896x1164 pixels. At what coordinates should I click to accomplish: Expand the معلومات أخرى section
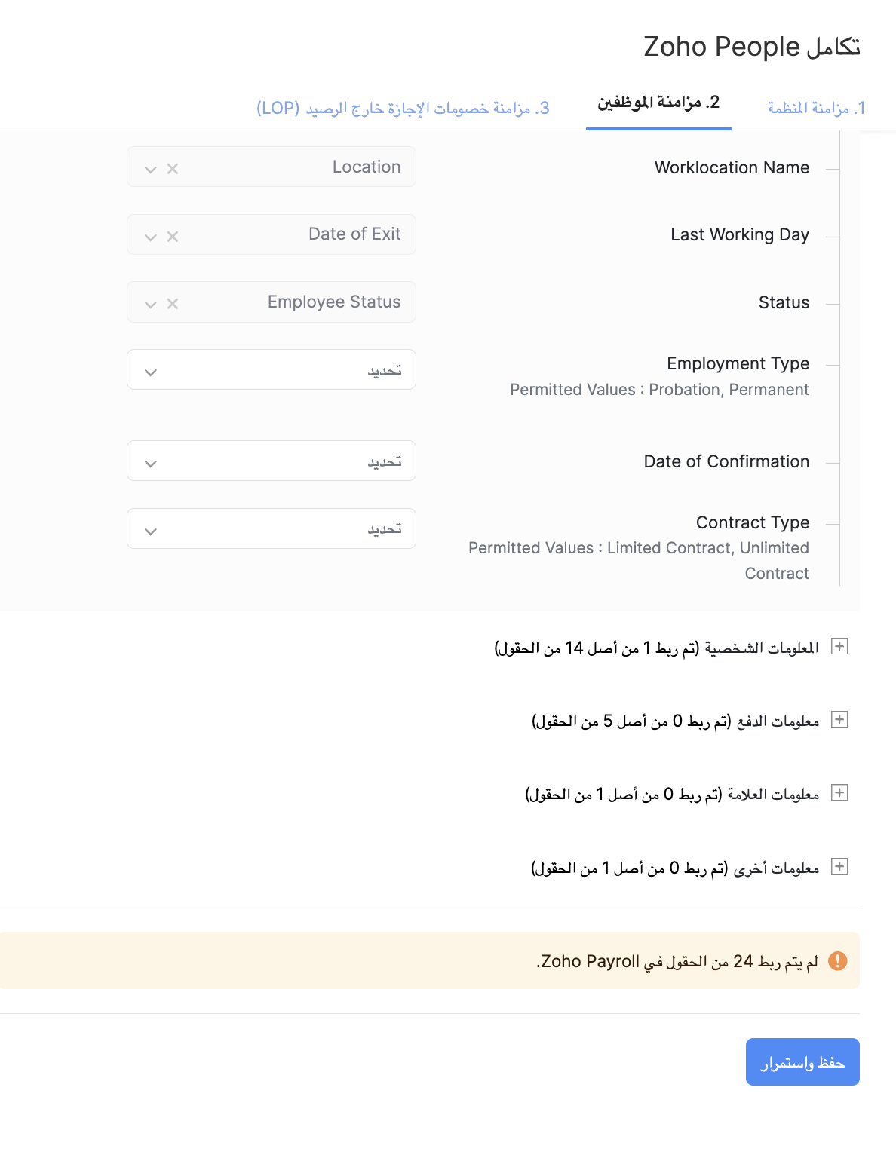tap(839, 867)
